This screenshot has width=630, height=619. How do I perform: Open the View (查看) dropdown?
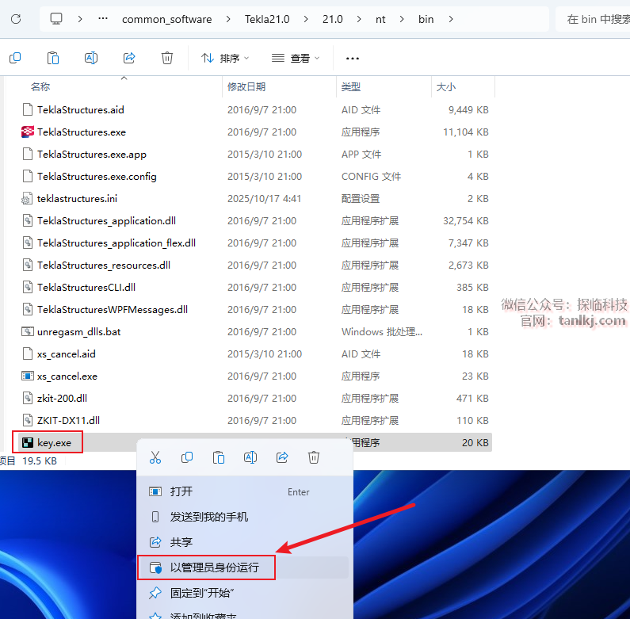pyautogui.click(x=296, y=58)
